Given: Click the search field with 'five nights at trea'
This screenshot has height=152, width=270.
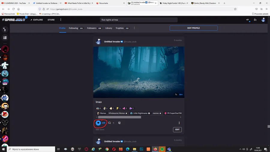Looking at the screenshot, I should pos(139,20).
